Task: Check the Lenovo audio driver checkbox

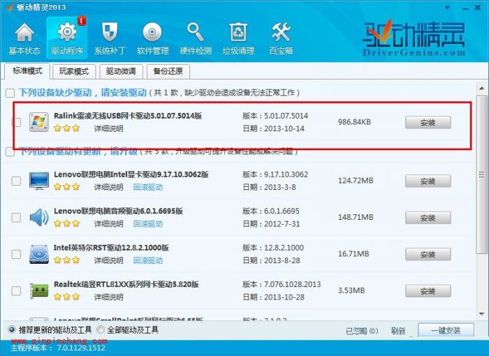Action: (x=16, y=217)
